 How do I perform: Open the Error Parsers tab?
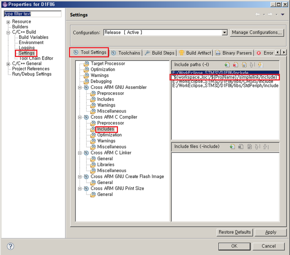point(265,53)
